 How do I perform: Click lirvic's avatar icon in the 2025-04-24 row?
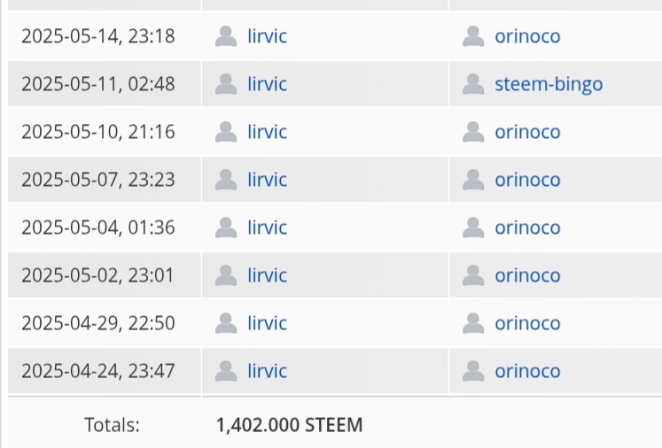226,371
